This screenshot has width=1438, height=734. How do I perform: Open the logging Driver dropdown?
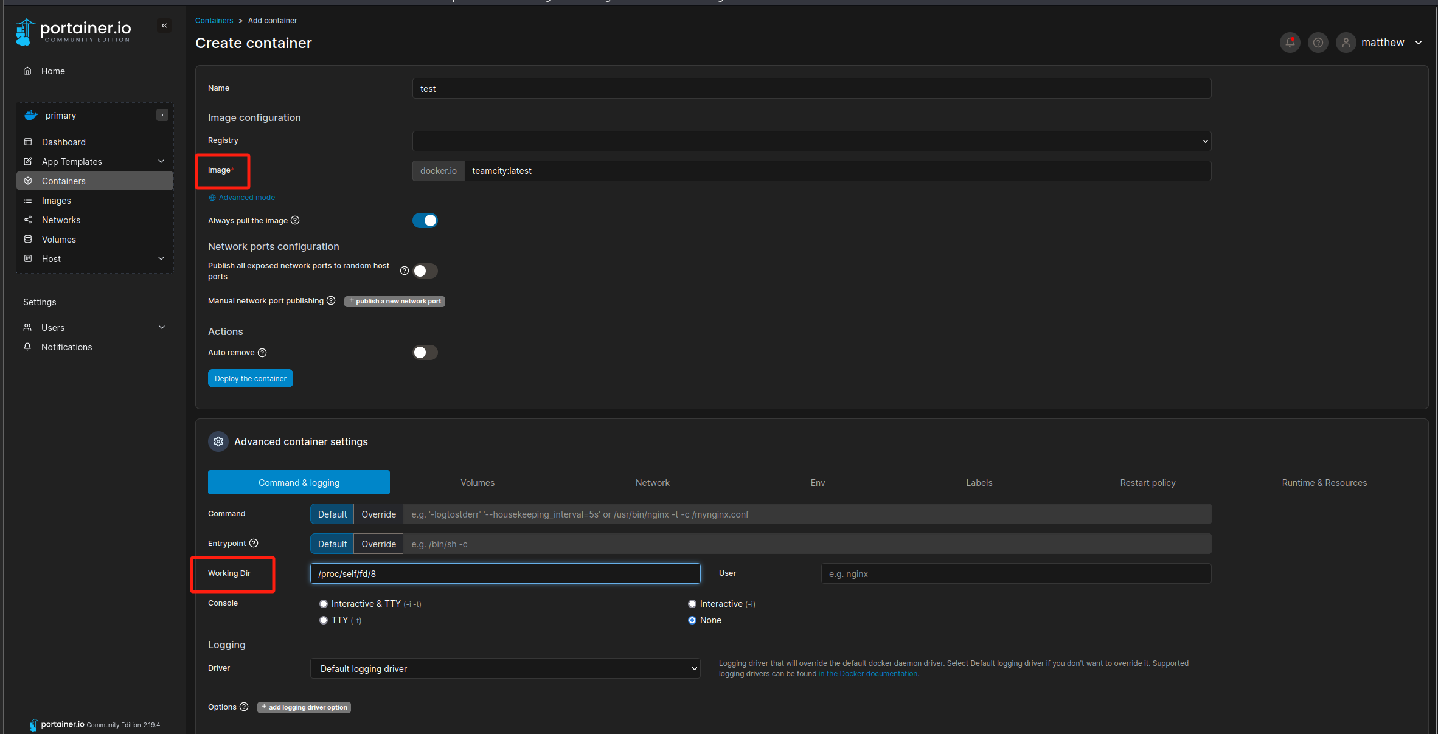point(505,668)
